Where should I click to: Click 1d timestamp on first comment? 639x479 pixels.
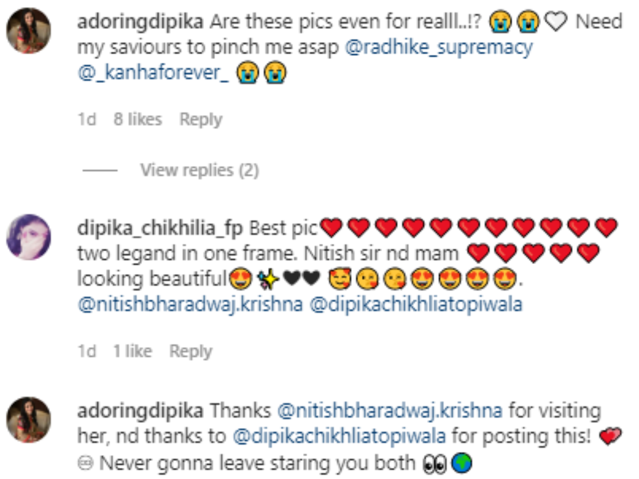click(x=87, y=120)
